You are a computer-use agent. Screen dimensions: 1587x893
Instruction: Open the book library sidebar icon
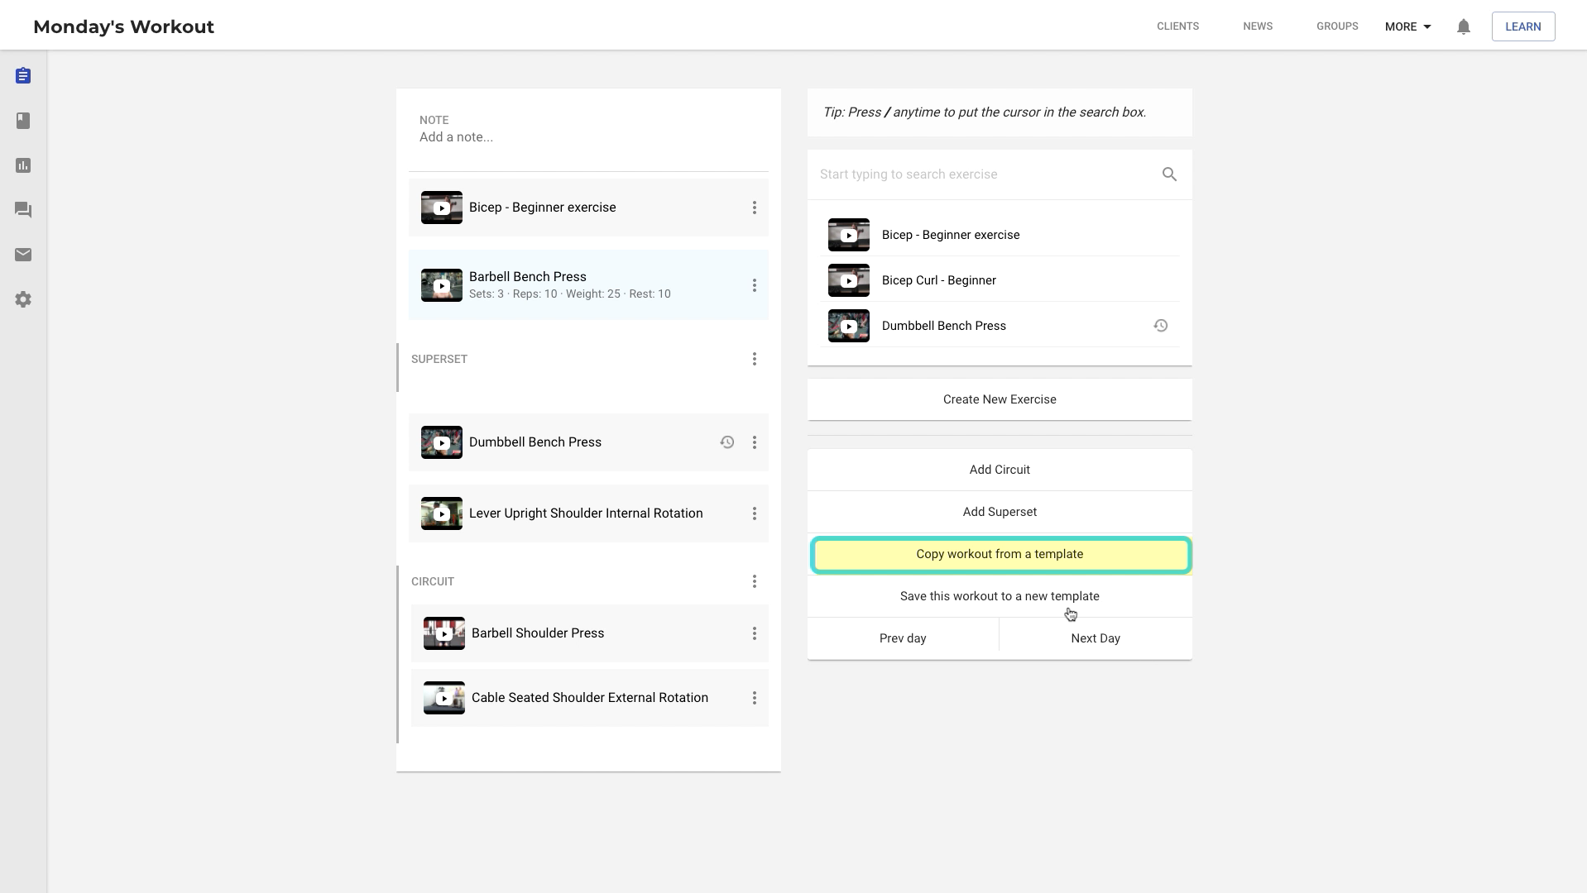[23, 121]
